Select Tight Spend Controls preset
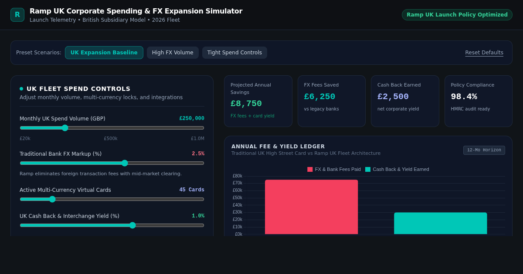Screen dimensions: 523x274 234,53
